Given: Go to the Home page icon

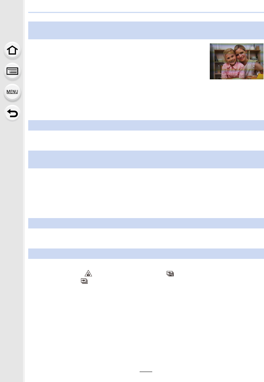Looking at the screenshot, I should (x=12, y=50).
